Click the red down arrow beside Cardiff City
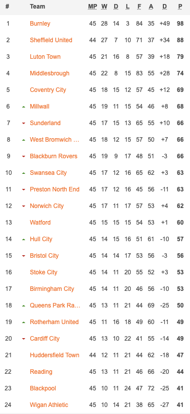The width and height of the screenshot is (190, 414). coord(24,339)
